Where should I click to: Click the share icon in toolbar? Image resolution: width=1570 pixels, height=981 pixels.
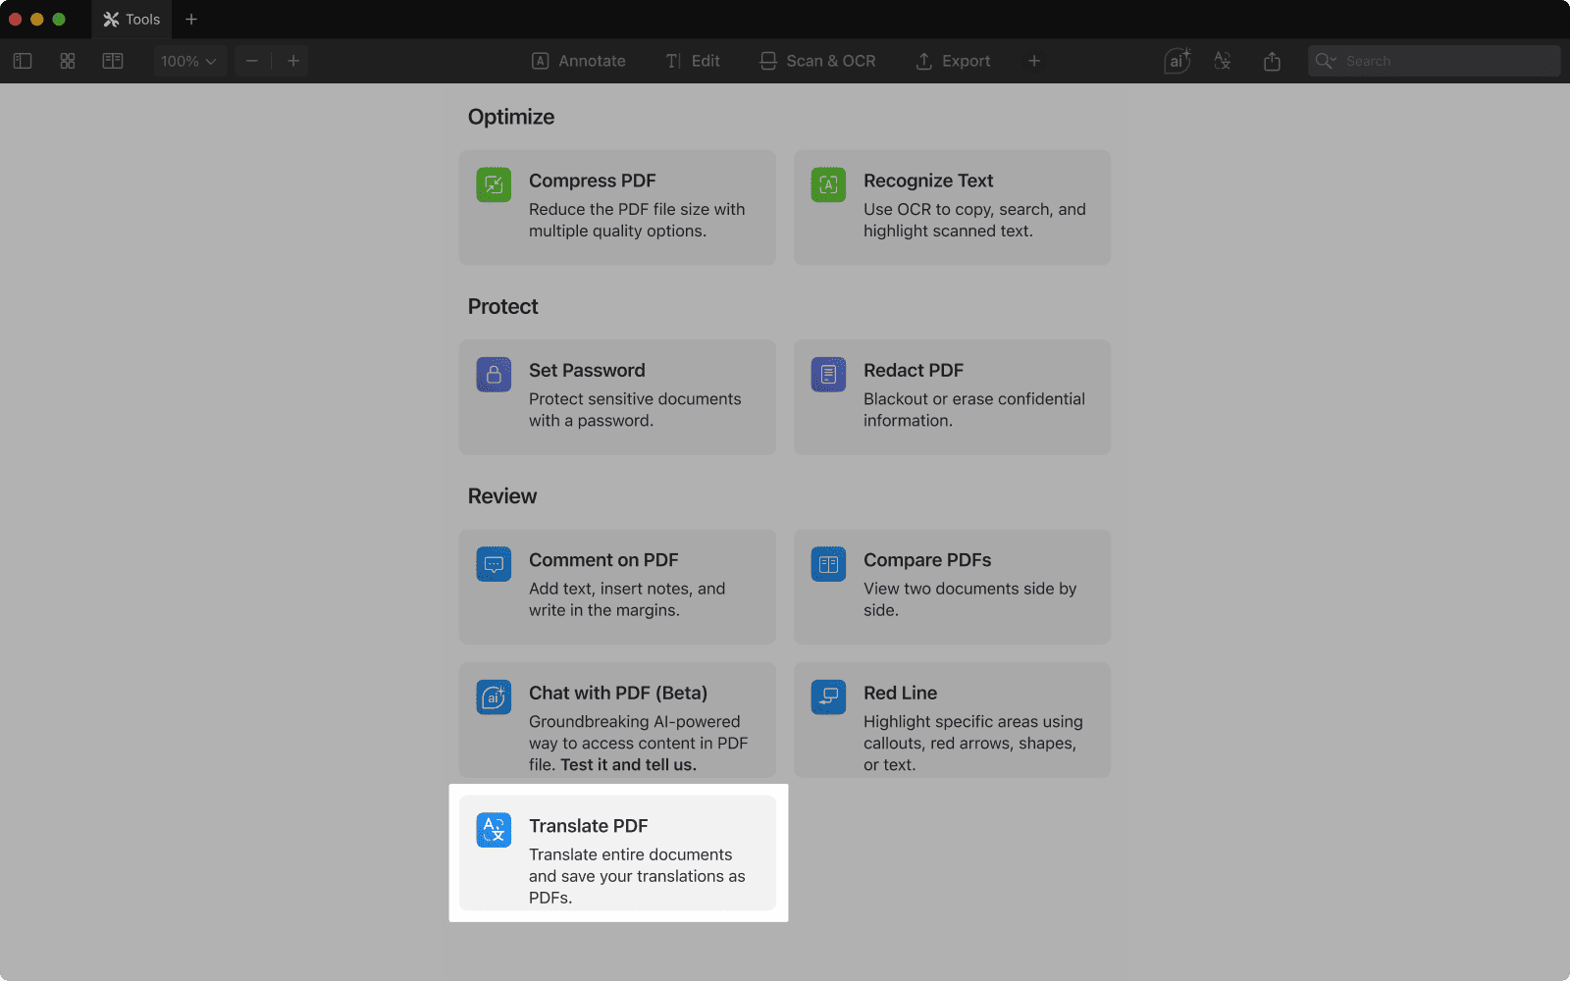click(1272, 61)
